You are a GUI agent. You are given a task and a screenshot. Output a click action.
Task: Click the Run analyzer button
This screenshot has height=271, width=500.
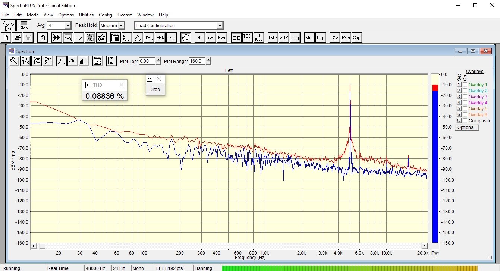click(9, 25)
